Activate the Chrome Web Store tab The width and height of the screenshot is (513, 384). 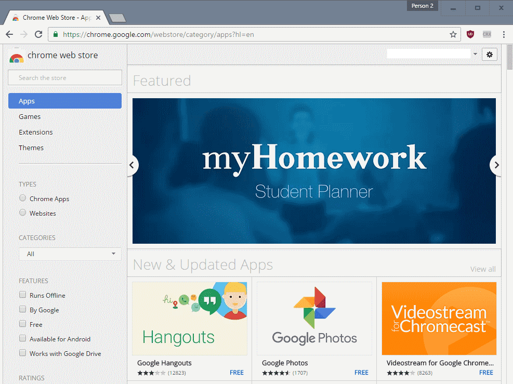pos(56,18)
